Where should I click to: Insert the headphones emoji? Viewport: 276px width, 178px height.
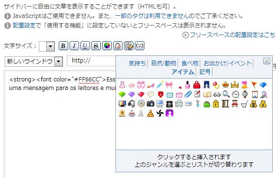(x=132, y=104)
